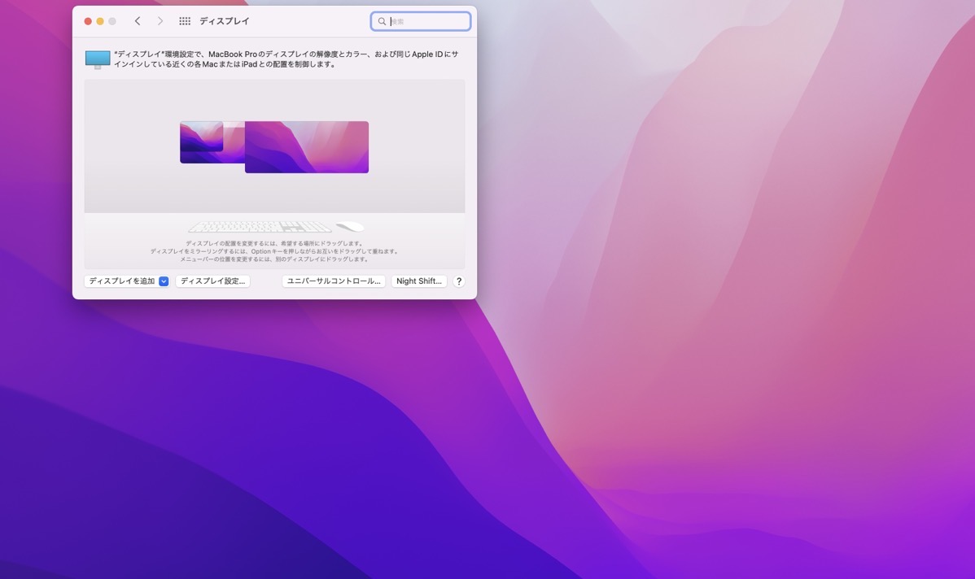Click the magnifying glass search icon
This screenshot has height=579, width=975.
(x=382, y=21)
